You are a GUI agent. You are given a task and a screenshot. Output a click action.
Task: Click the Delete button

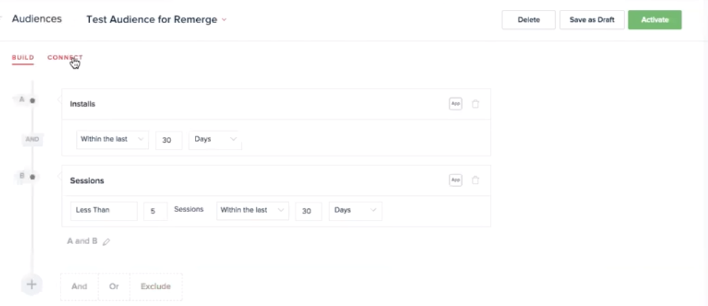(529, 20)
